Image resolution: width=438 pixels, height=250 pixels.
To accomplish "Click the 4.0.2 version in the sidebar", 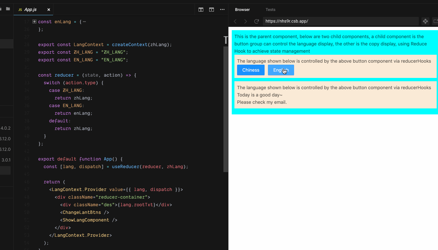I will tap(6, 128).
